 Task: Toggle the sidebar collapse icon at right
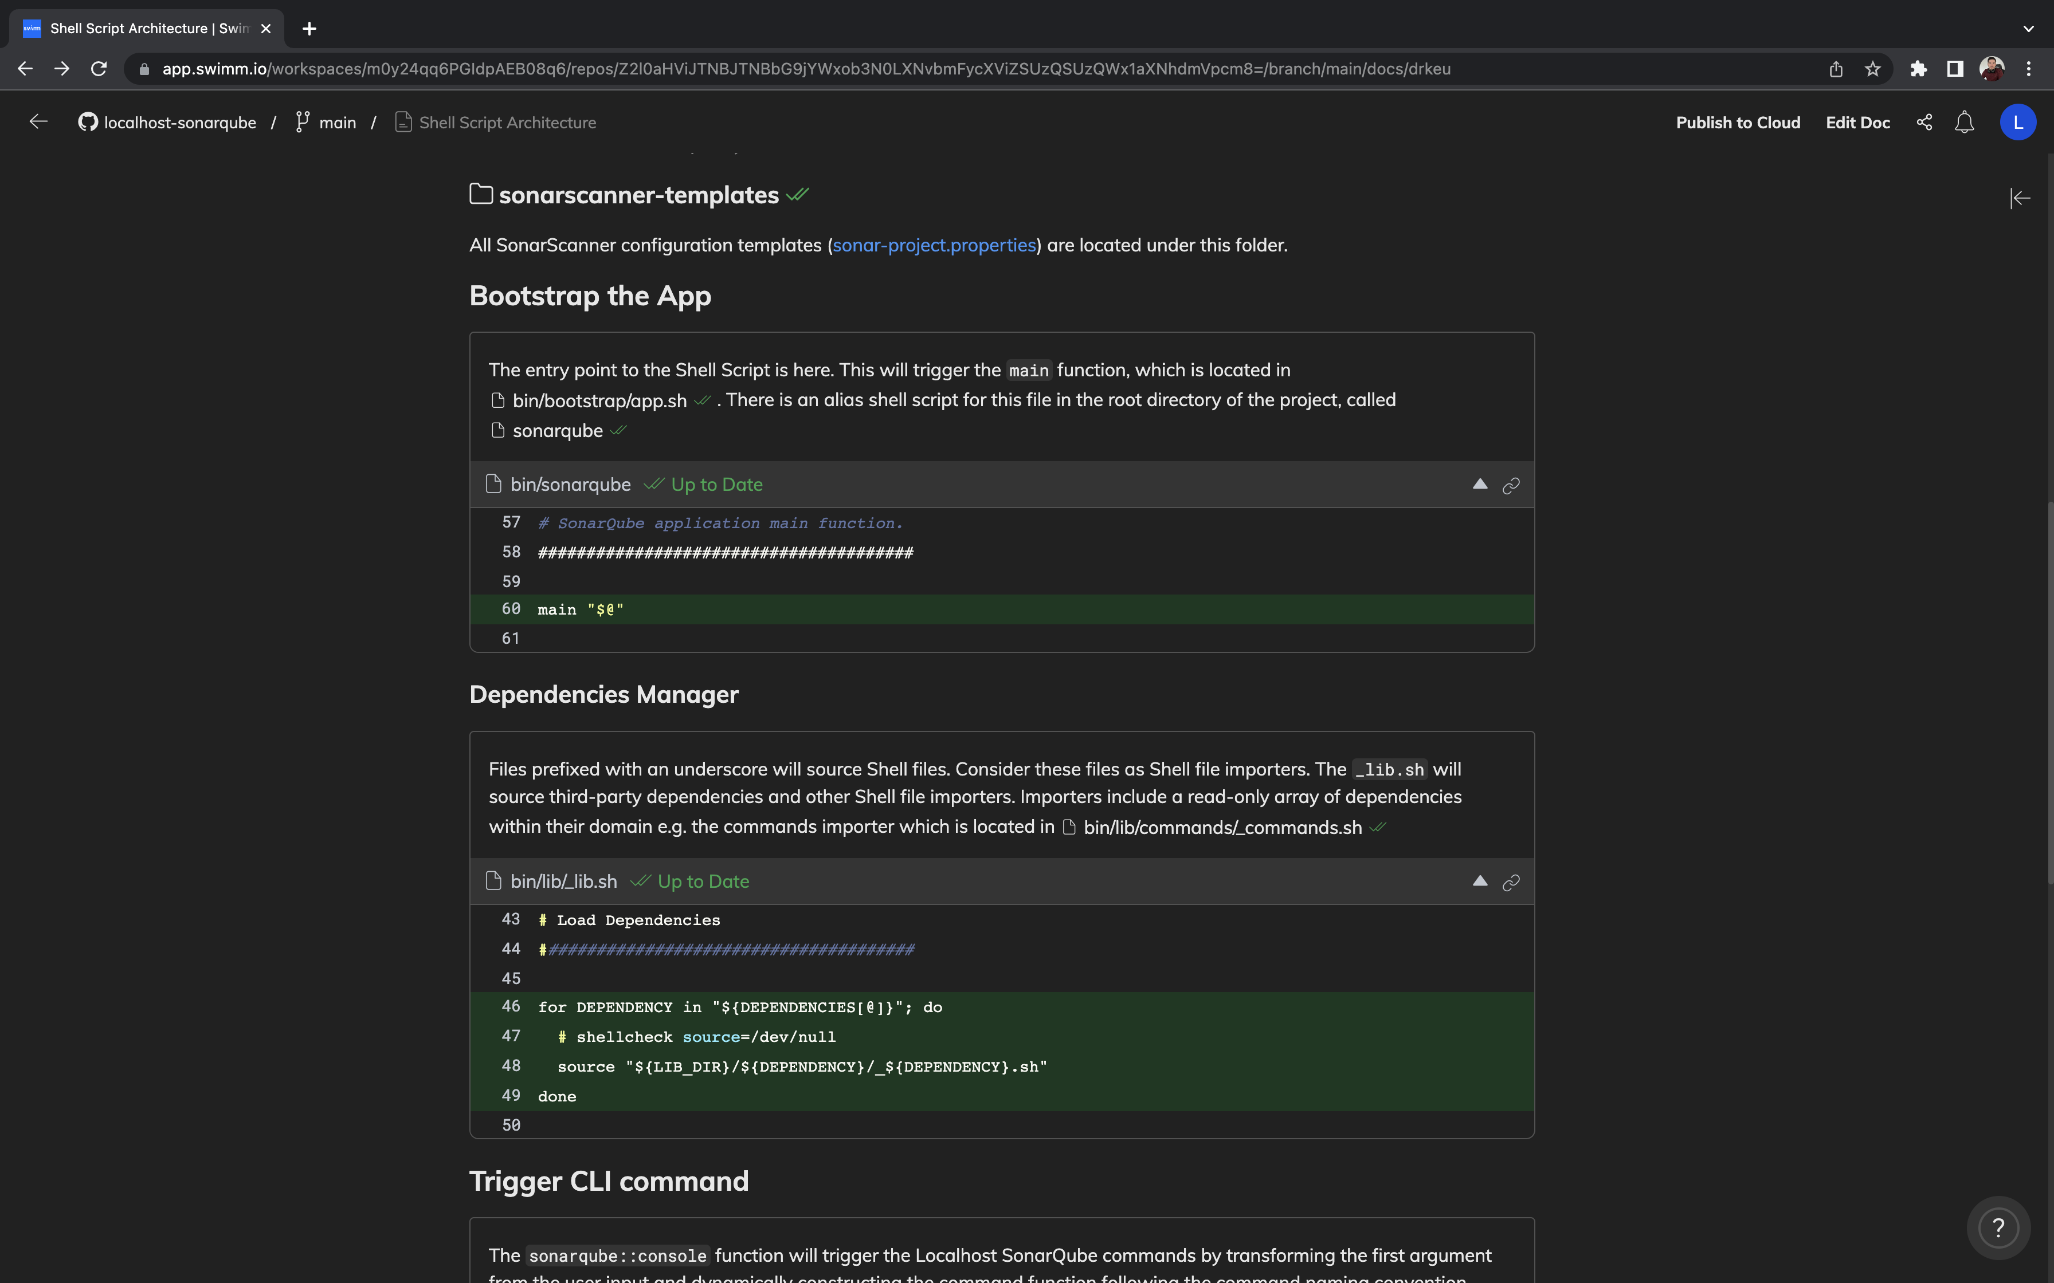2020,198
